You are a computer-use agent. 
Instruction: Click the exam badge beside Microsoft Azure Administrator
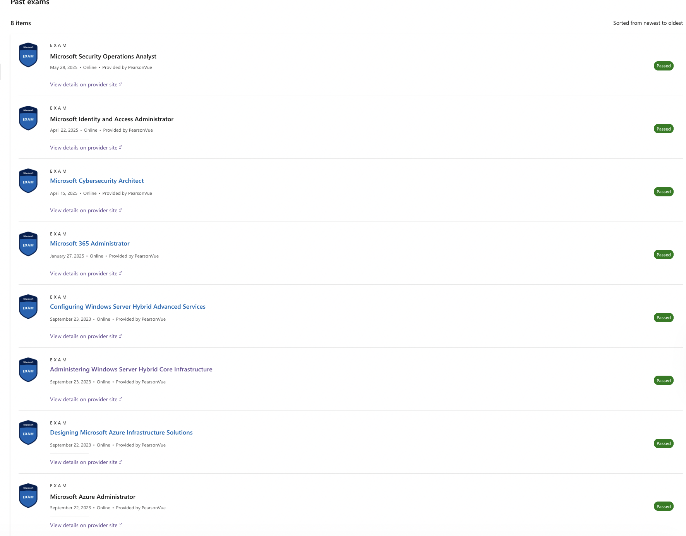(x=28, y=496)
